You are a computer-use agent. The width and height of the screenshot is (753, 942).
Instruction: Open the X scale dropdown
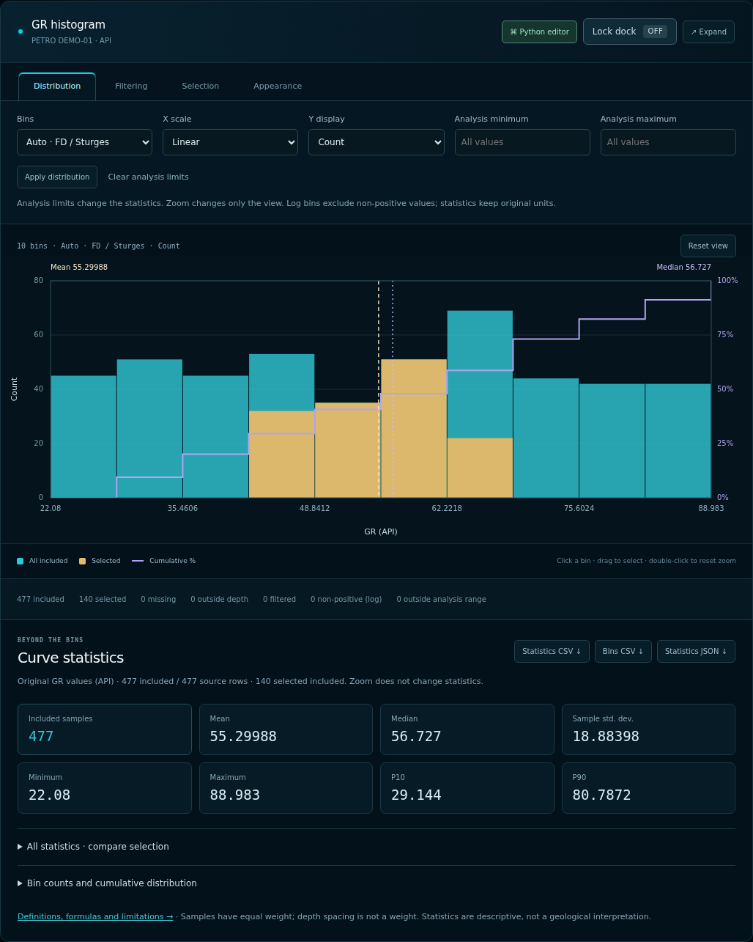tap(230, 142)
